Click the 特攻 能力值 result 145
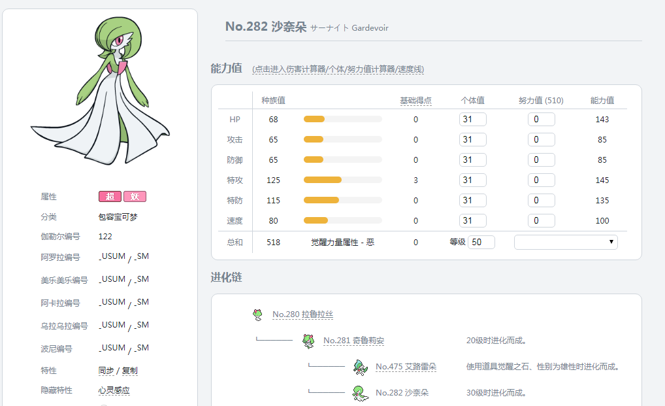Viewport: 665px width, 406px height. [602, 180]
